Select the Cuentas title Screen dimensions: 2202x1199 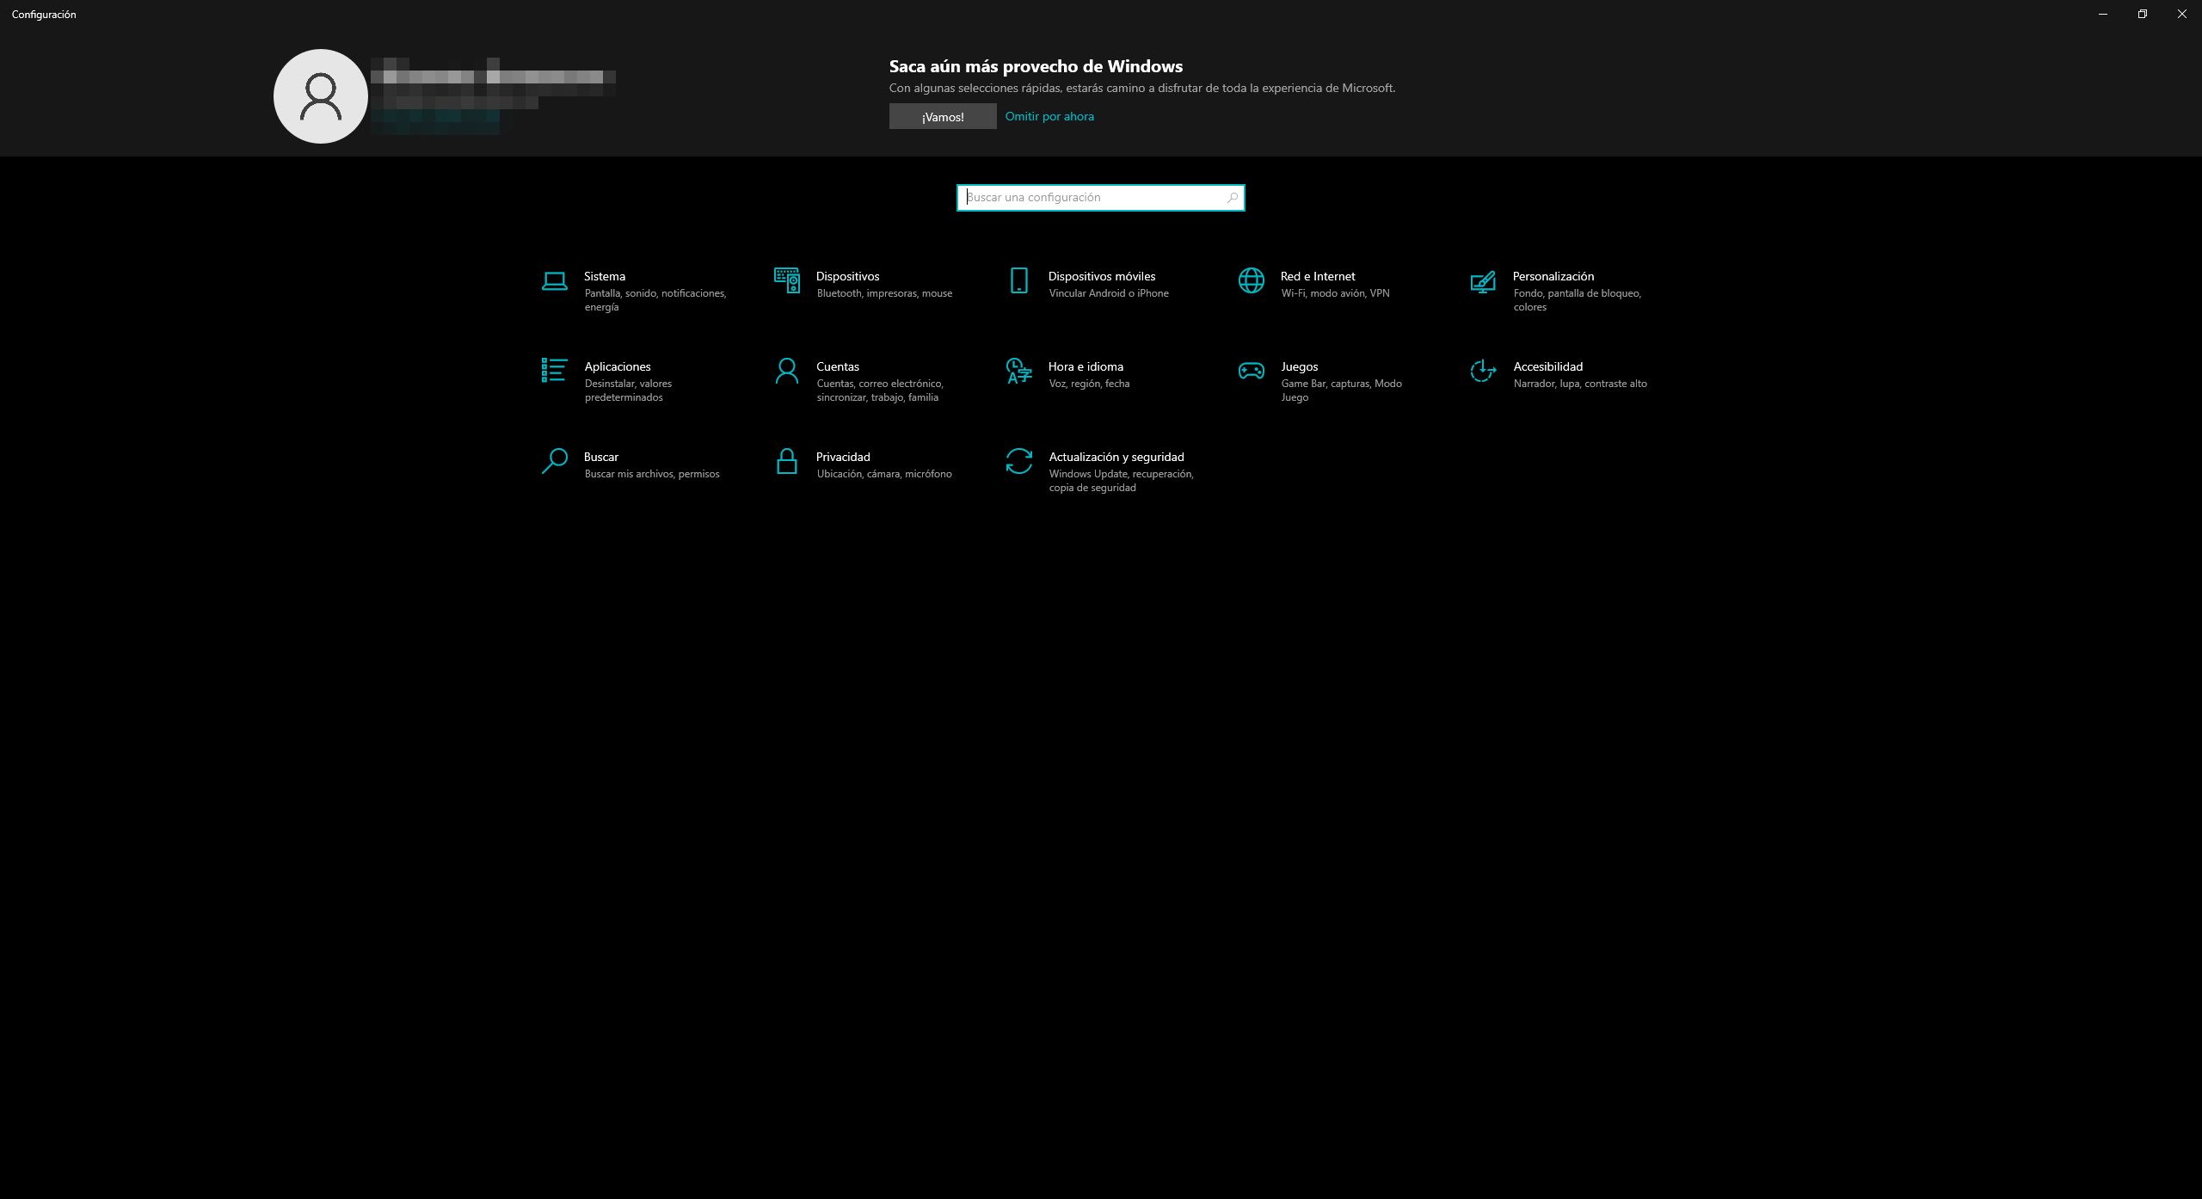coord(838,367)
